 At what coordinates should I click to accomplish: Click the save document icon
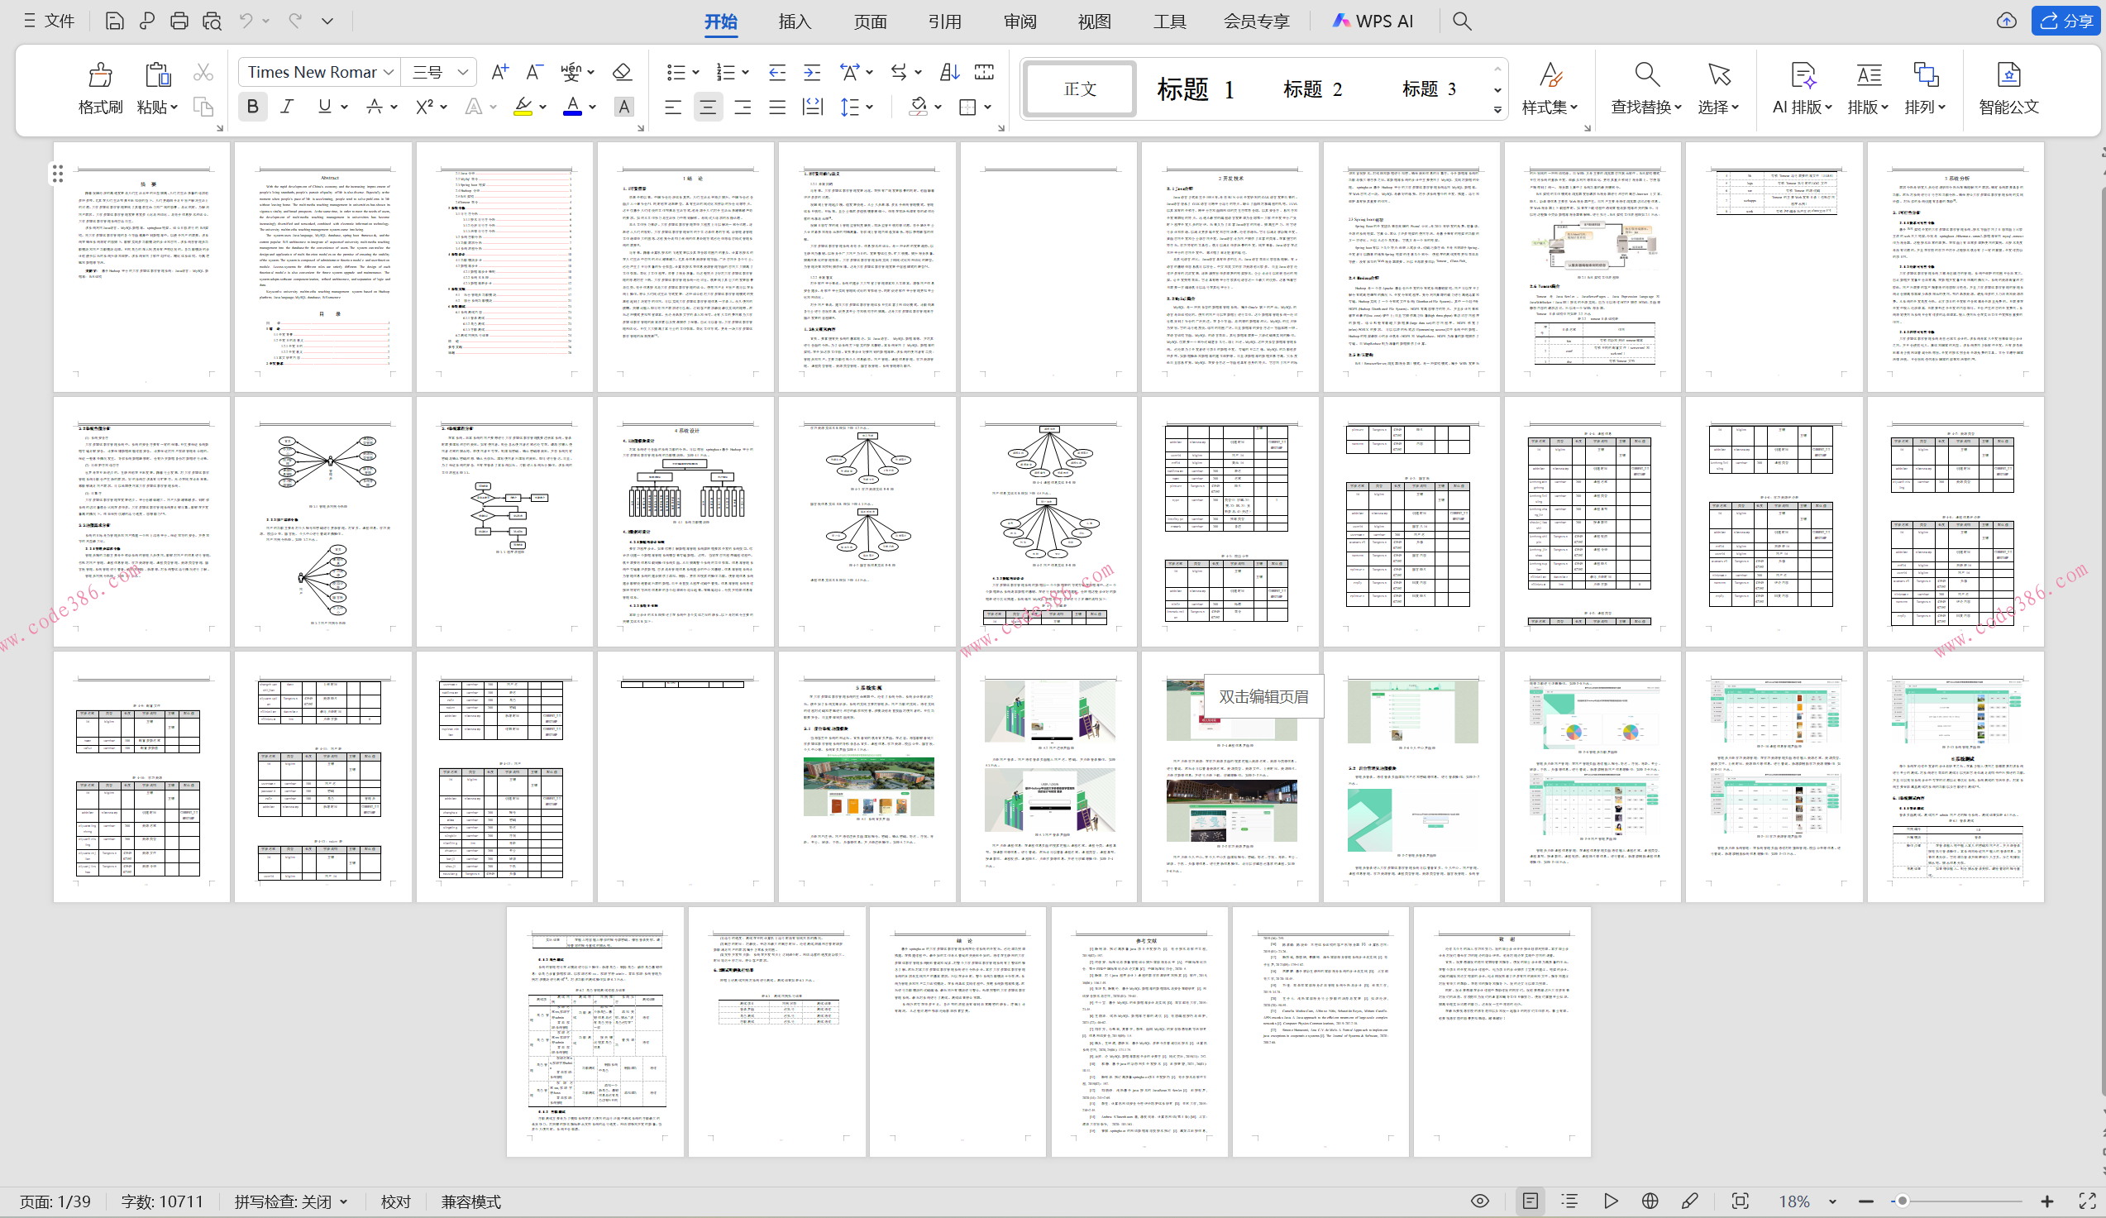click(x=114, y=21)
